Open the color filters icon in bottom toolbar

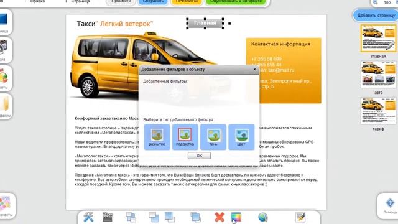(x=236, y=218)
